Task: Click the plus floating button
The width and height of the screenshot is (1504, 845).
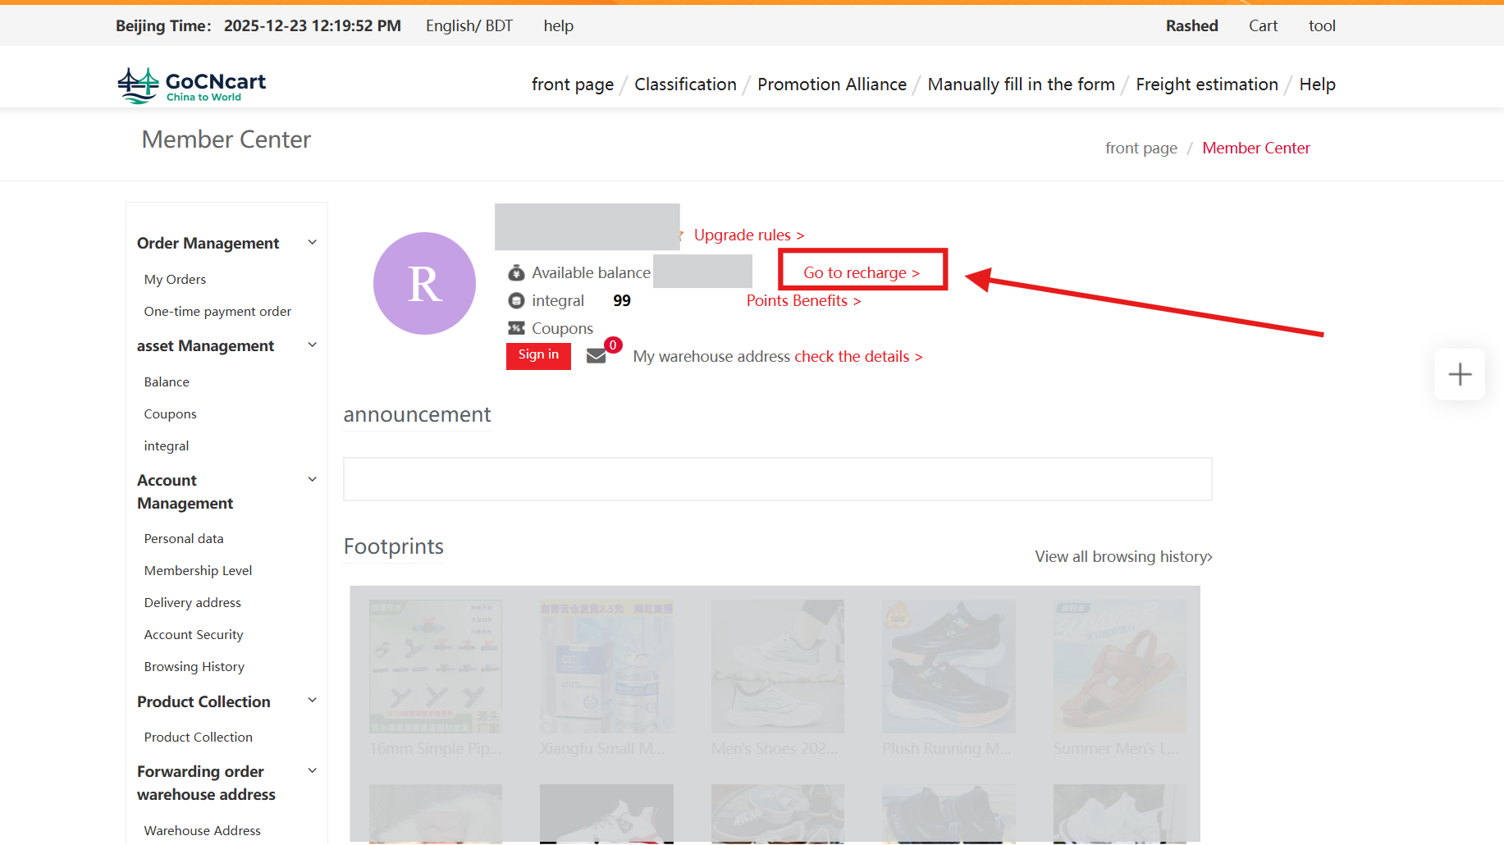Action: tap(1459, 375)
